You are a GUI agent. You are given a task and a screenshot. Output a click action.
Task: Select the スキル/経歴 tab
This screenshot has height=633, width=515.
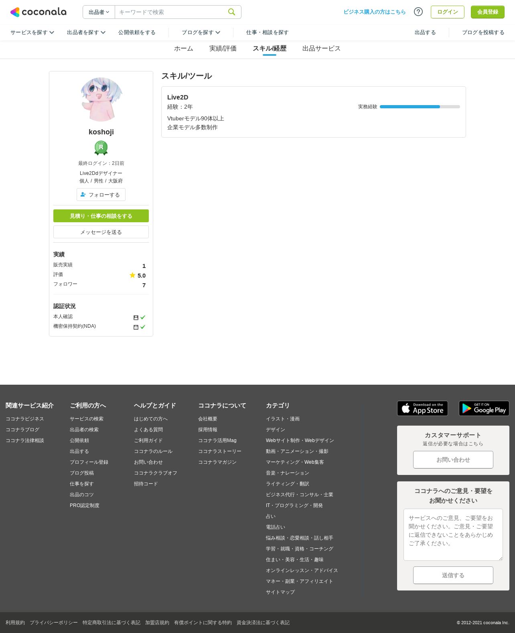(270, 49)
